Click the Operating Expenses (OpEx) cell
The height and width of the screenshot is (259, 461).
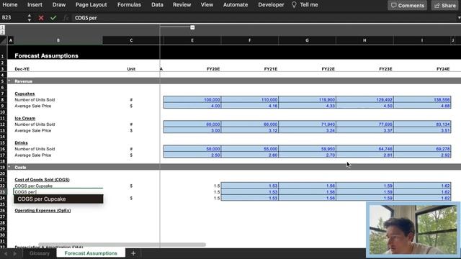(42, 211)
